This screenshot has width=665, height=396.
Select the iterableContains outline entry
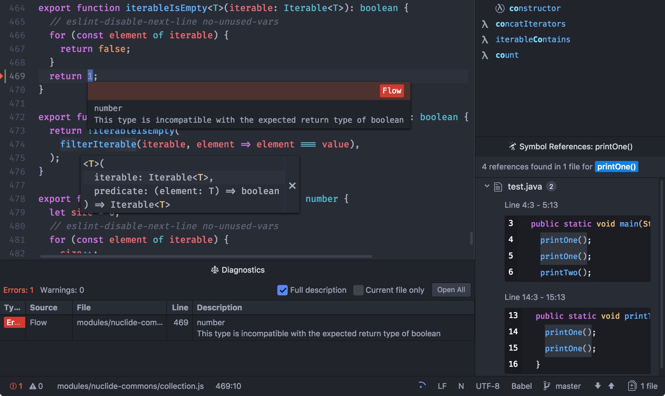pos(533,40)
